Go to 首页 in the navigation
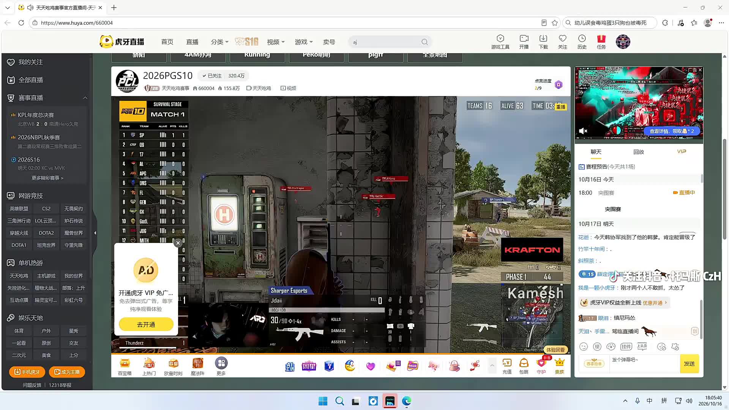This screenshot has height=410, width=729. tap(167, 42)
